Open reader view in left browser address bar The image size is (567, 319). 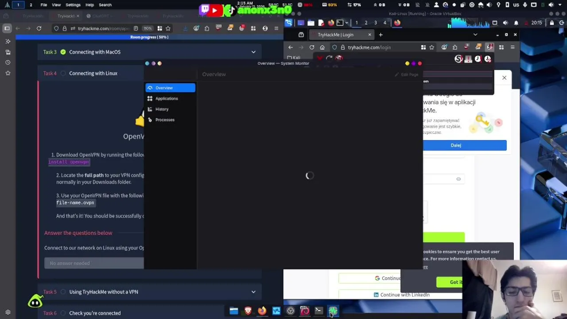[x=136, y=28]
